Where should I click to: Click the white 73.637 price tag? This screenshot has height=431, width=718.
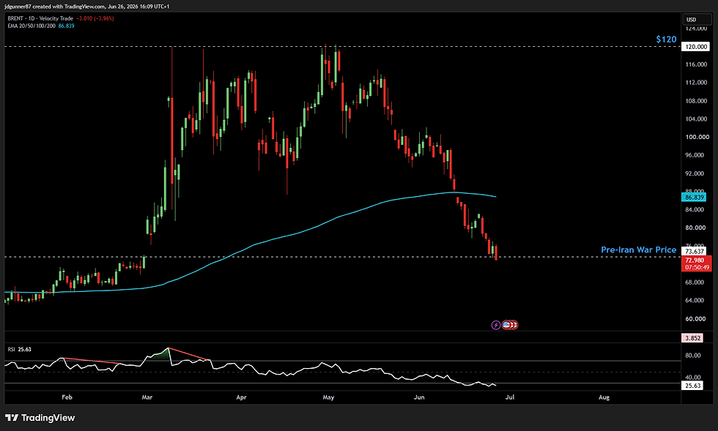coord(695,251)
